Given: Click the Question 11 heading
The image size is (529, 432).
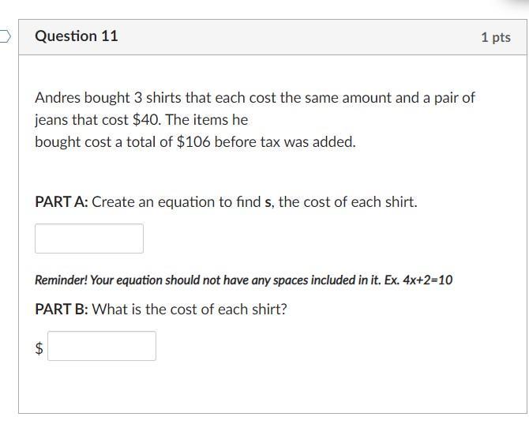Looking at the screenshot, I should 77,36.
